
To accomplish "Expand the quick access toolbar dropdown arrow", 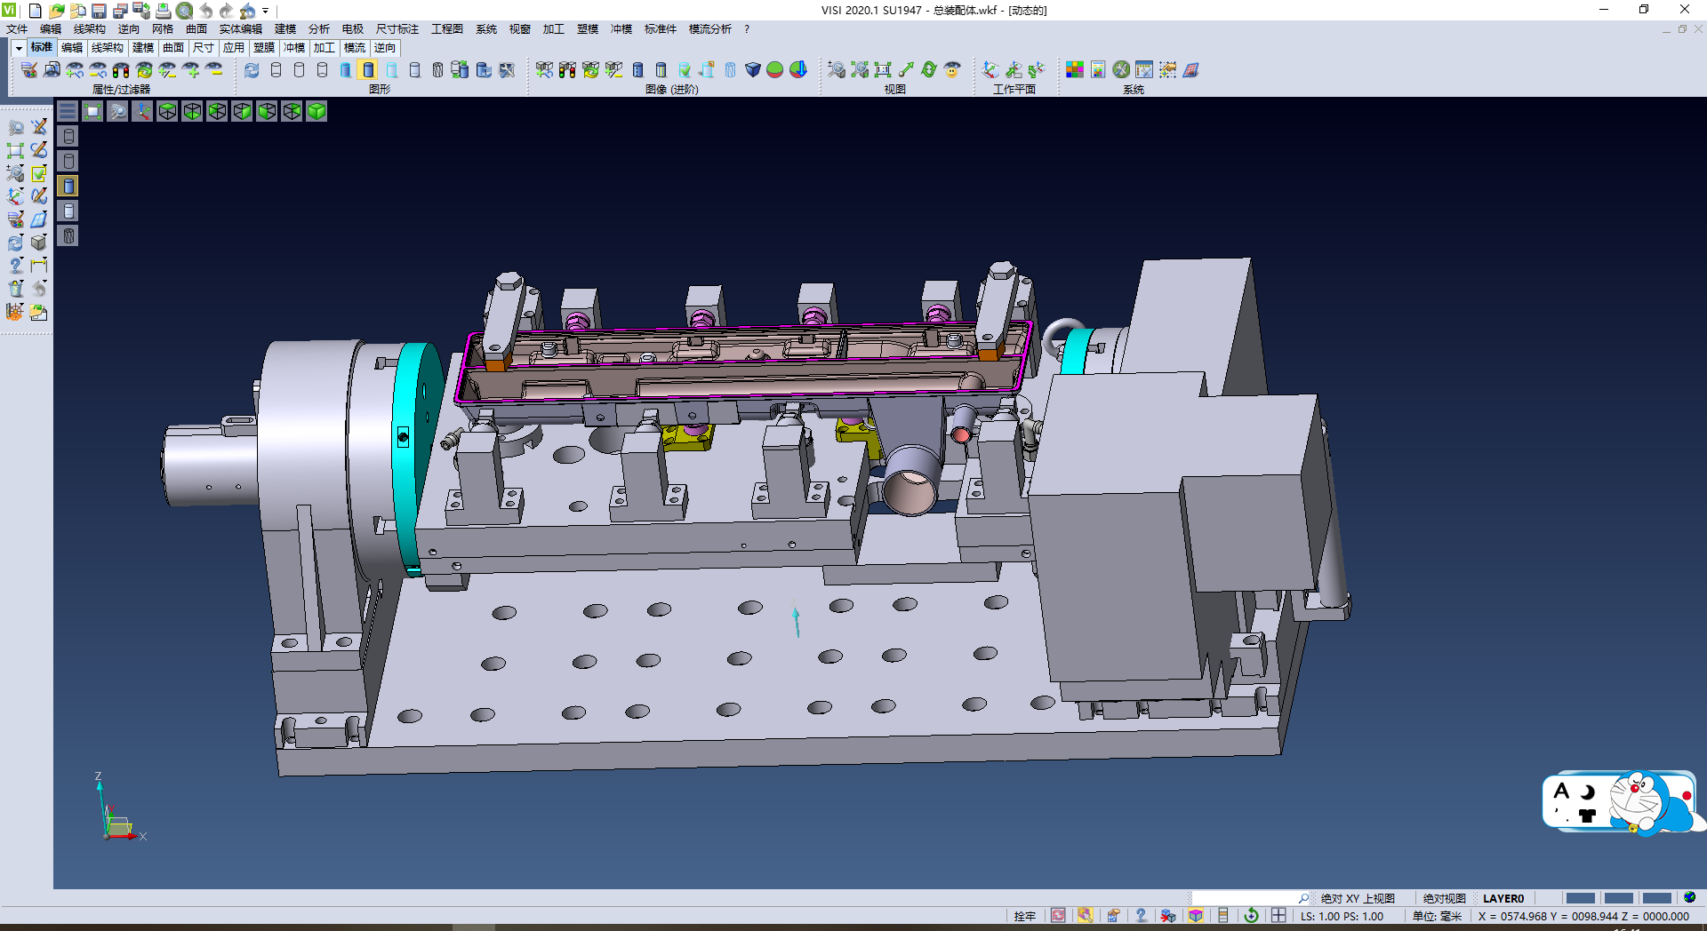I will [265, 11].
